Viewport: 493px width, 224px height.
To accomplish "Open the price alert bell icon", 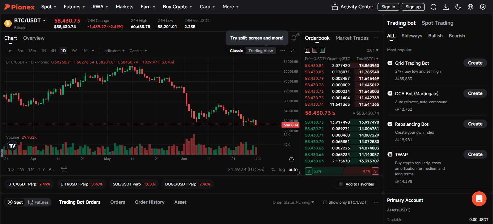I will click(x=294, y=38).
